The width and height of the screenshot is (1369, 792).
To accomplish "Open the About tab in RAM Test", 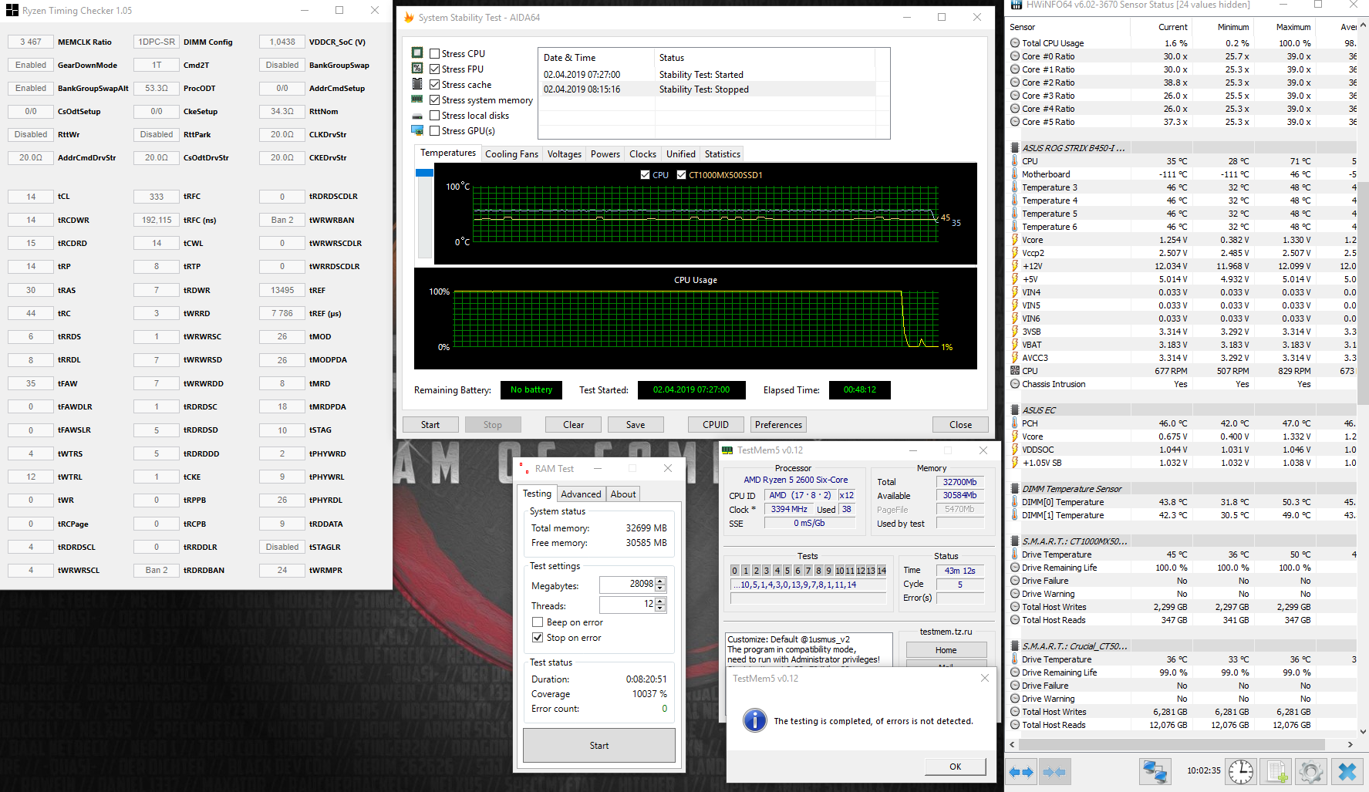I will tap(623, 494).
